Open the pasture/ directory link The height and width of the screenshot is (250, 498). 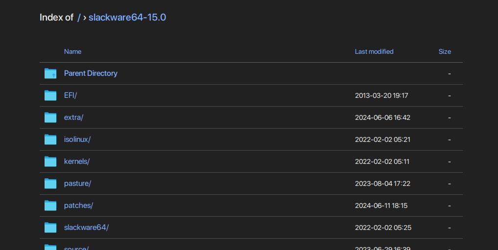[x=77, y=183]
